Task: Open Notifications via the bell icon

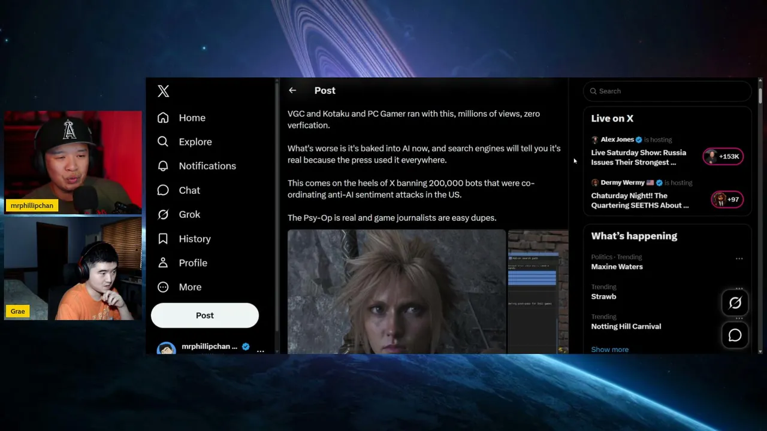Action: [x=163, y=166]
